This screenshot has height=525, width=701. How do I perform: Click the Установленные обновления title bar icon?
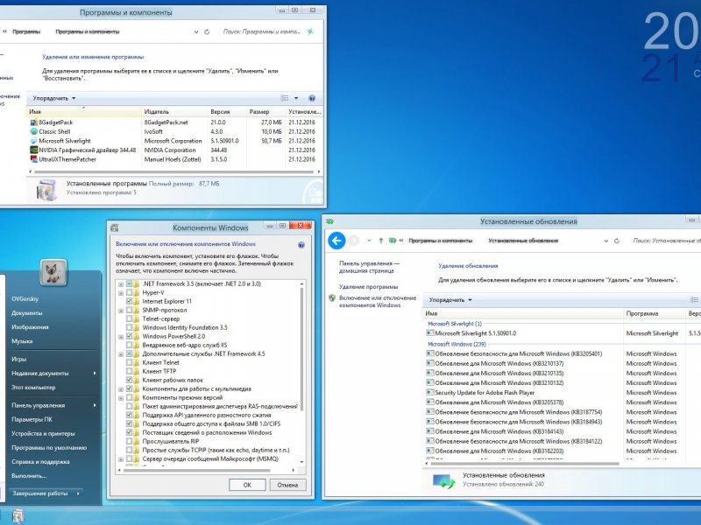click(x=330, y=221)
